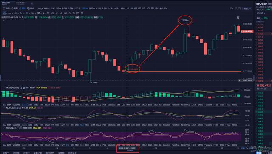This screenshot has height=154, width=272.
Task: Expand the crosshair tool options arrow
Action: coord(7,13)
